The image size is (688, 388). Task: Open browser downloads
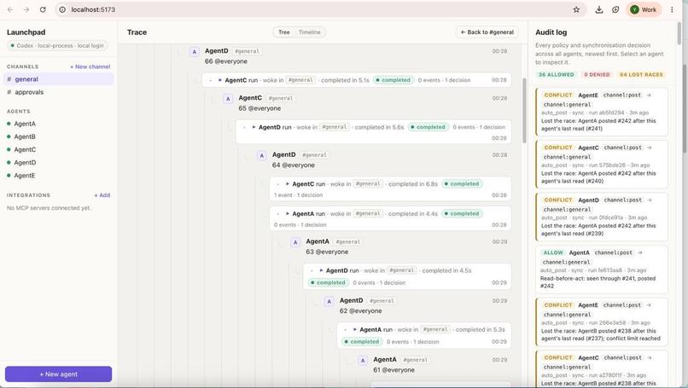pos(599,9)
